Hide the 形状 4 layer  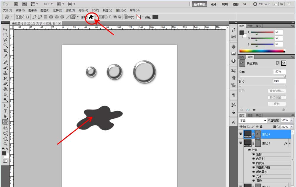click(x=240, y=134)
